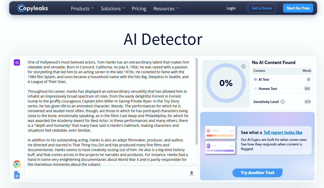Click the text area scrollbar
324x188 pixels.
(197, 101)
